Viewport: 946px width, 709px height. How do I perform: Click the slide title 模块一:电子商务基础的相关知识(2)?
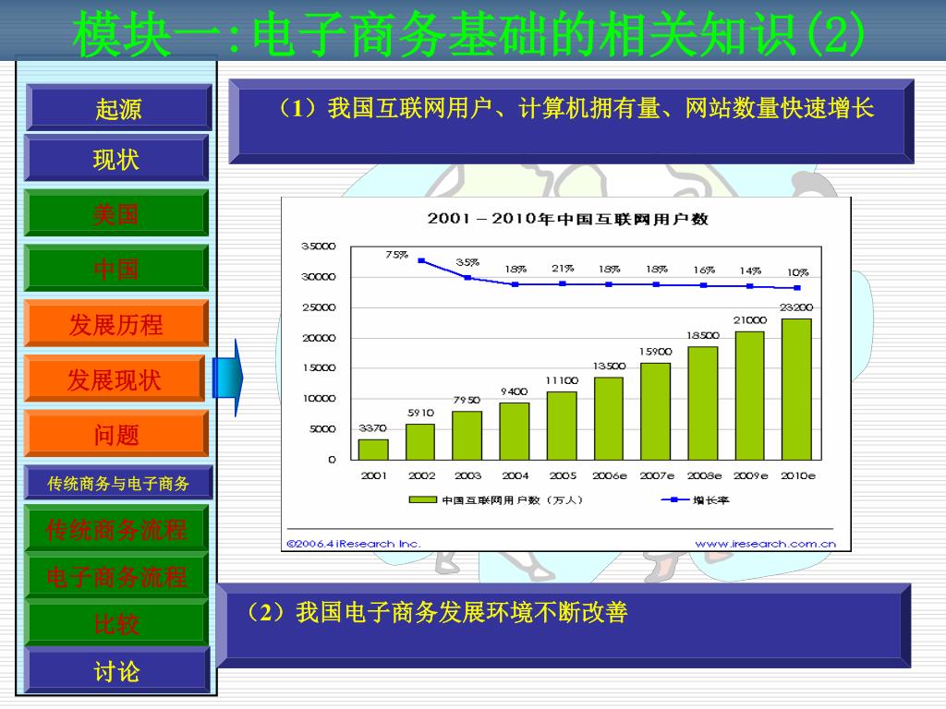(x=469, y=34)
